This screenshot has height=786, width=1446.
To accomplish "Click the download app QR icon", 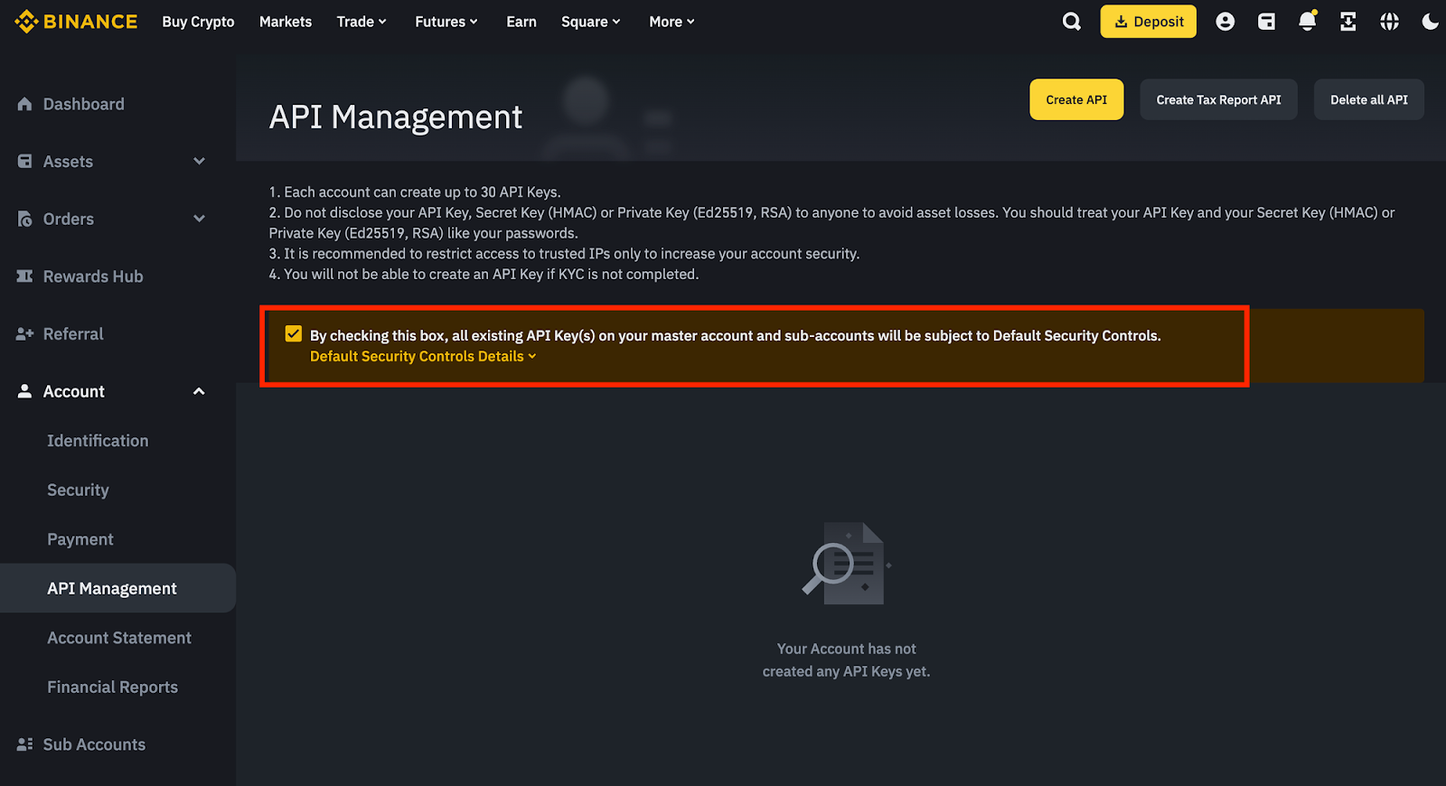I will pyautogui.click(x=1347, y=22).
